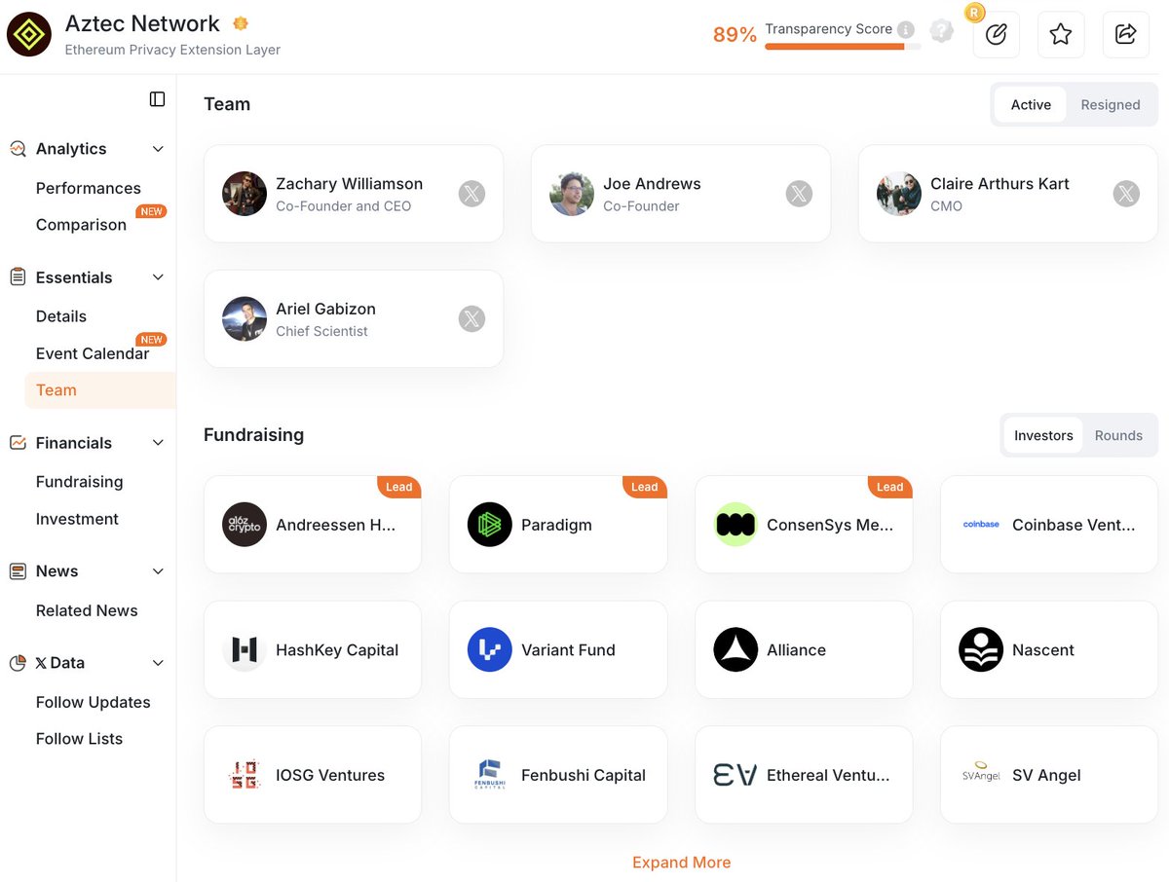The height and width of the screenshot is (882, 1169).
Task: Click the Ethereal Ventures logo icon
Action: click(x=735, y=775)
